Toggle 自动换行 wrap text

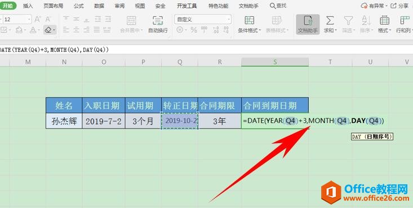pos(158,24)
